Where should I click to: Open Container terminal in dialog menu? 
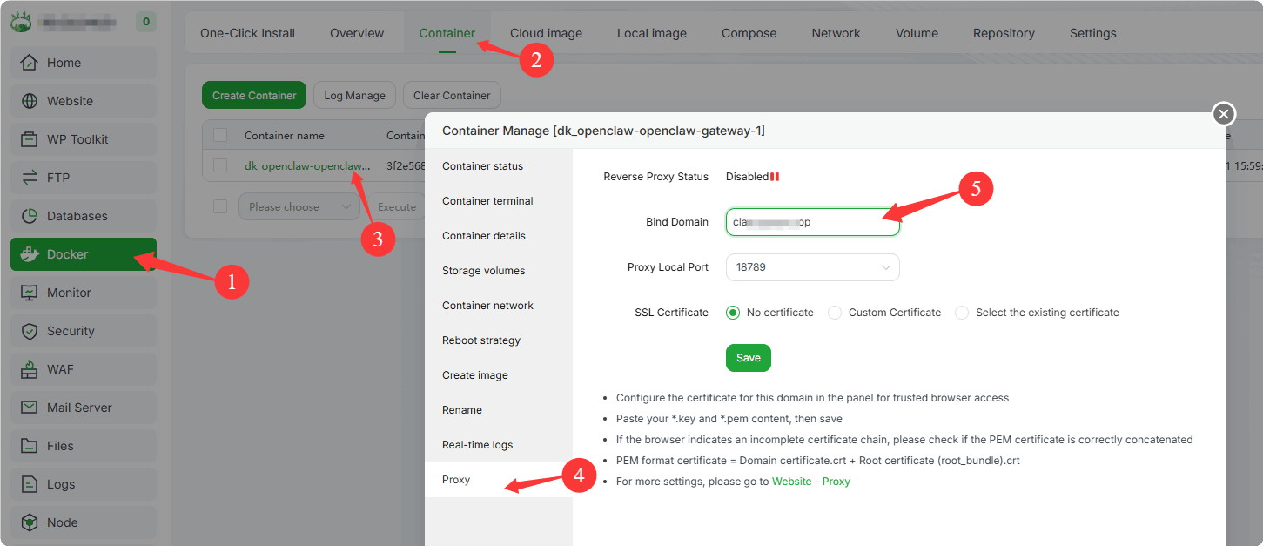499,201
